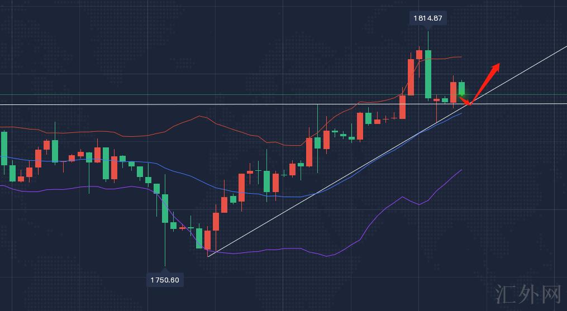567x311 pixels.
Task: Click the 1750.60 low price label
Action: [165, 280]
